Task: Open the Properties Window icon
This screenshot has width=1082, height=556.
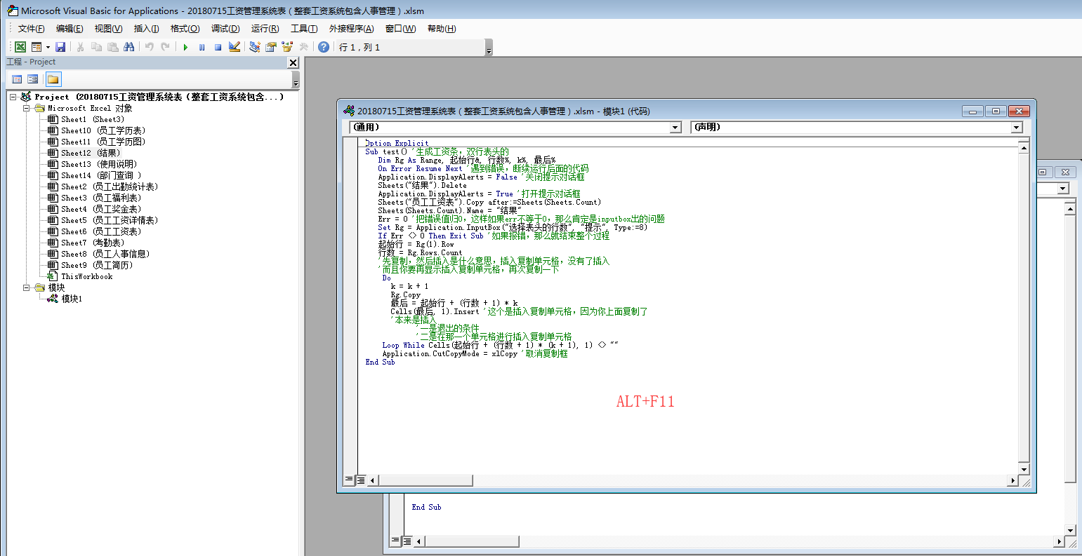Action: [271, 47]
